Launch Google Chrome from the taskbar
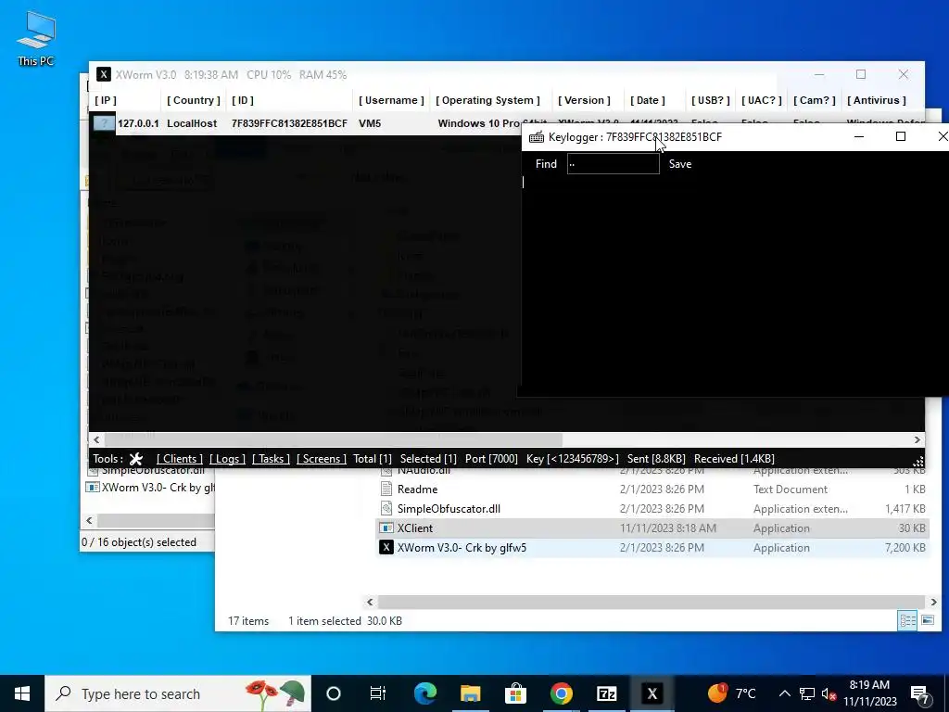 [x=561, y=693]
